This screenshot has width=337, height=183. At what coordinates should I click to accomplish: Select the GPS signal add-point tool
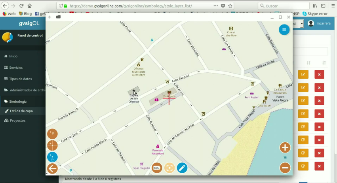(52, 134)
